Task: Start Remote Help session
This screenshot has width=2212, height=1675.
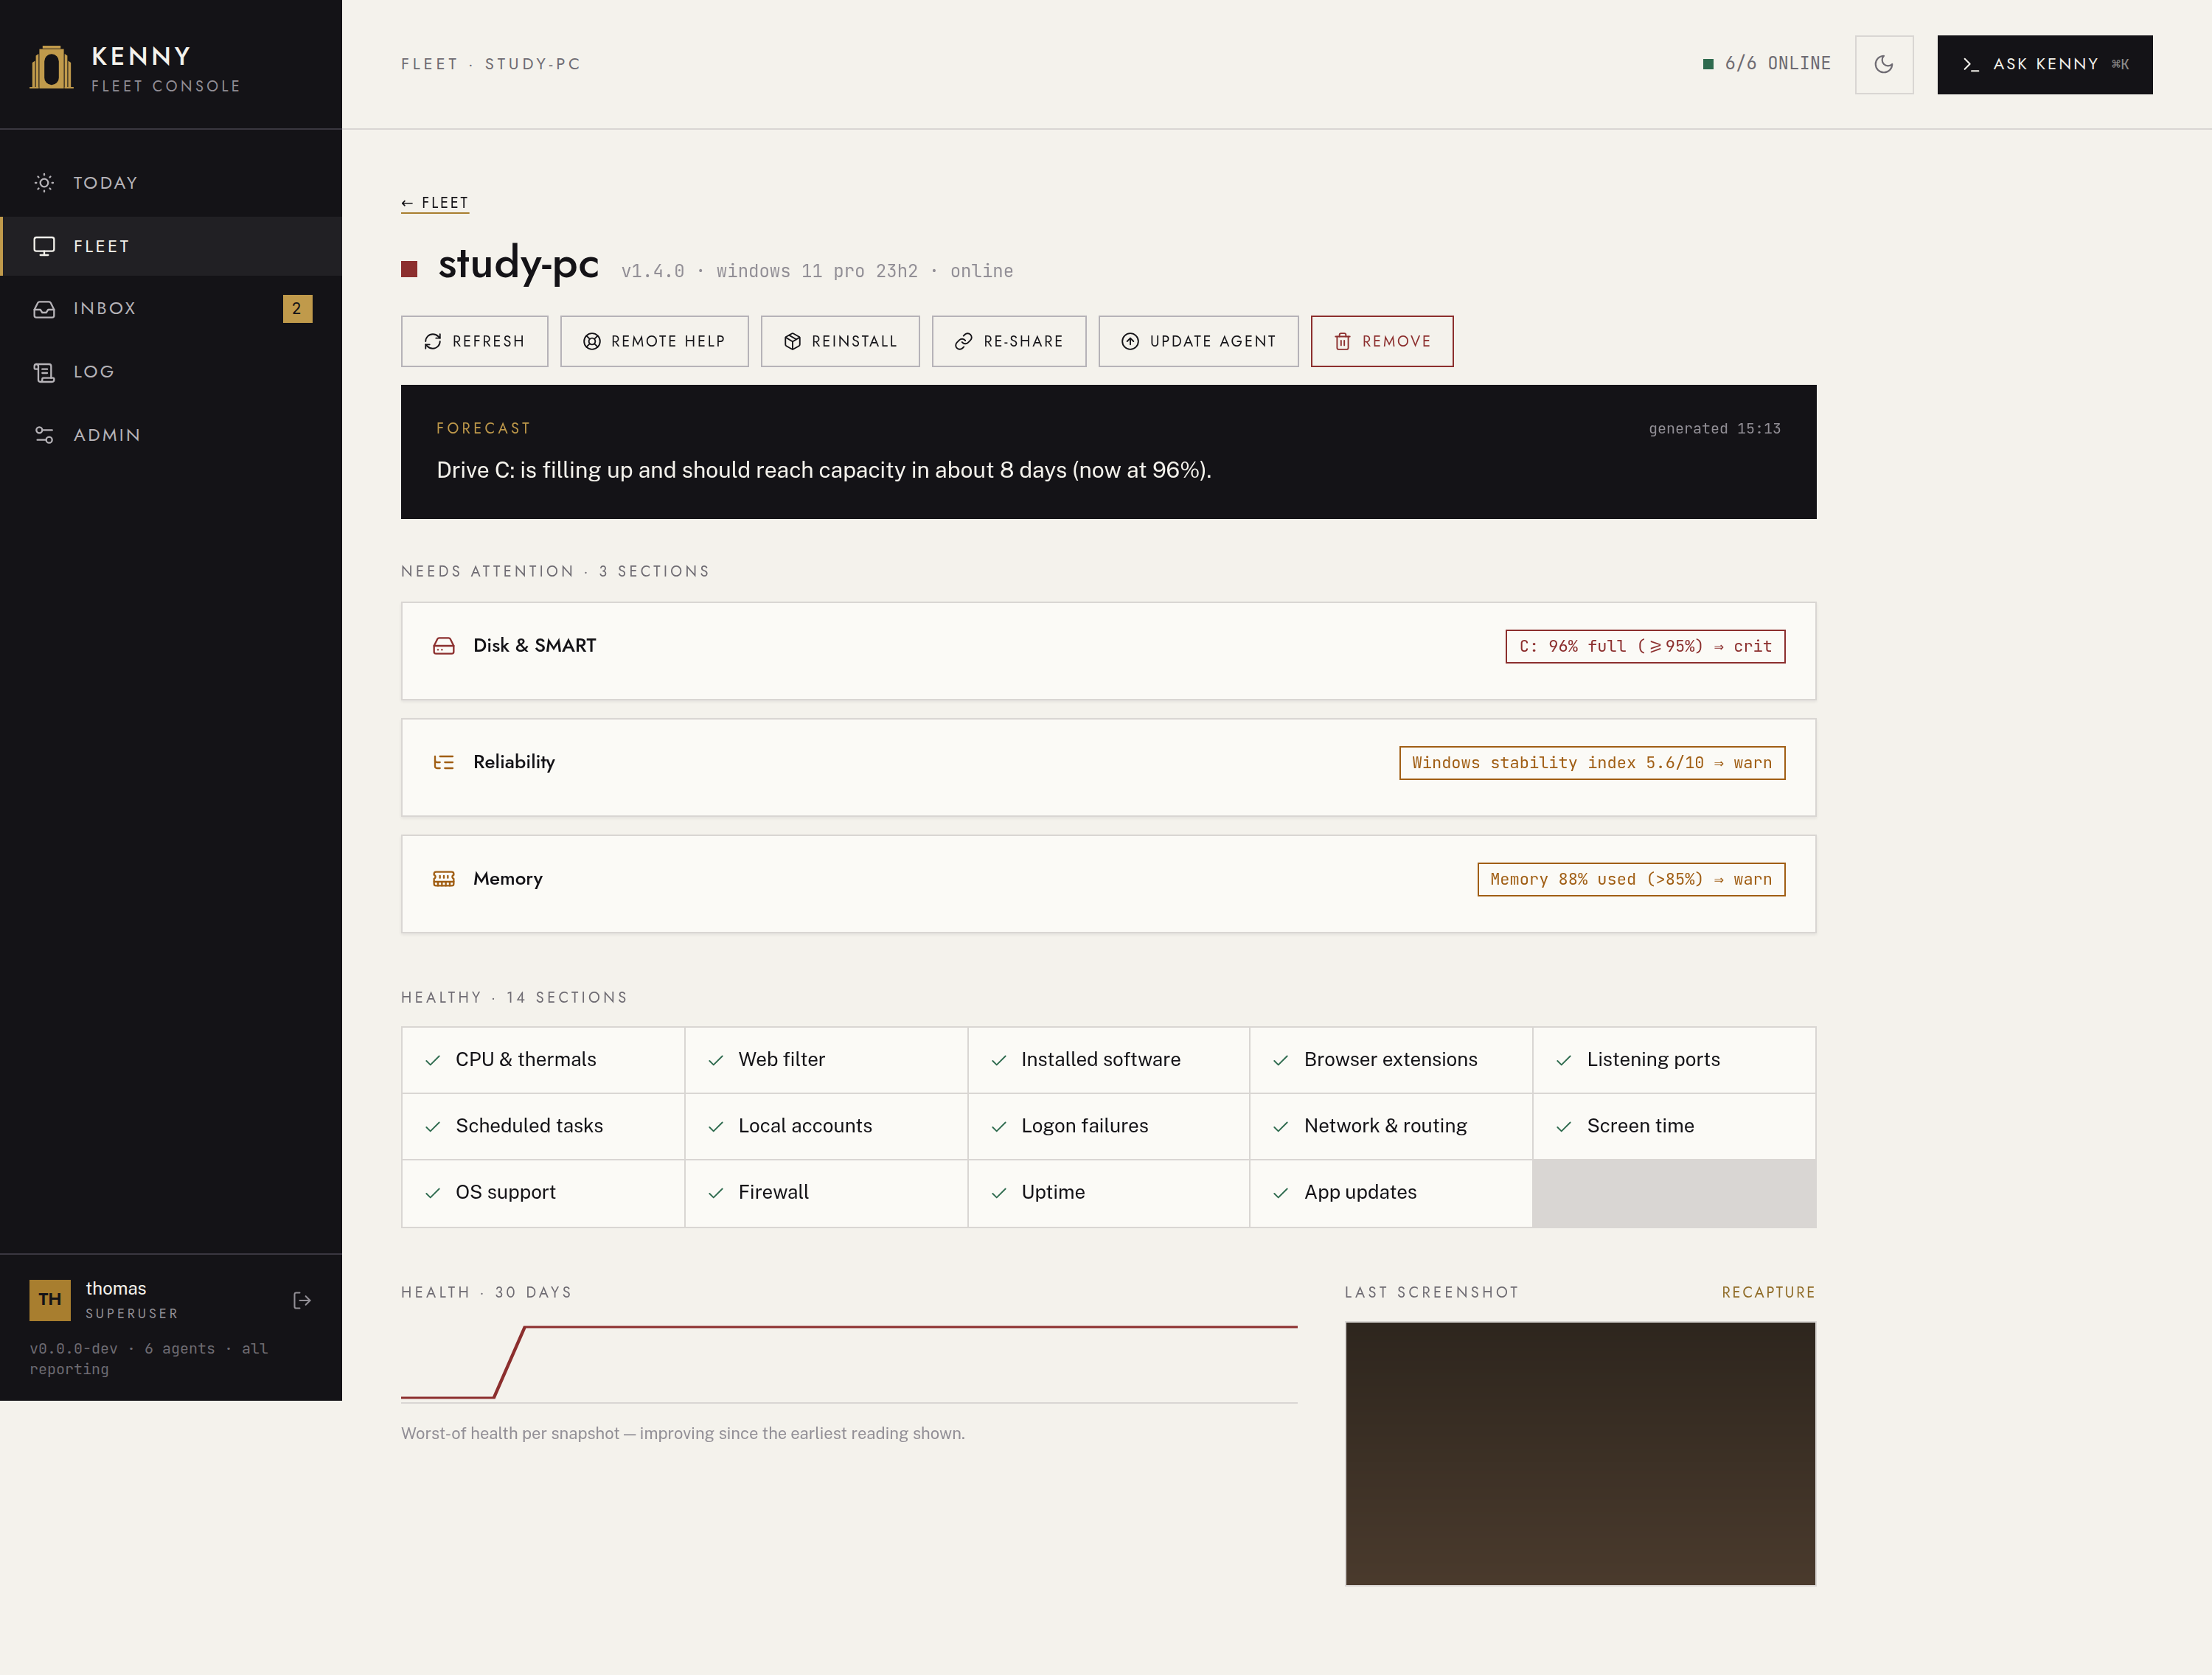Action: [x=654, y=341]
